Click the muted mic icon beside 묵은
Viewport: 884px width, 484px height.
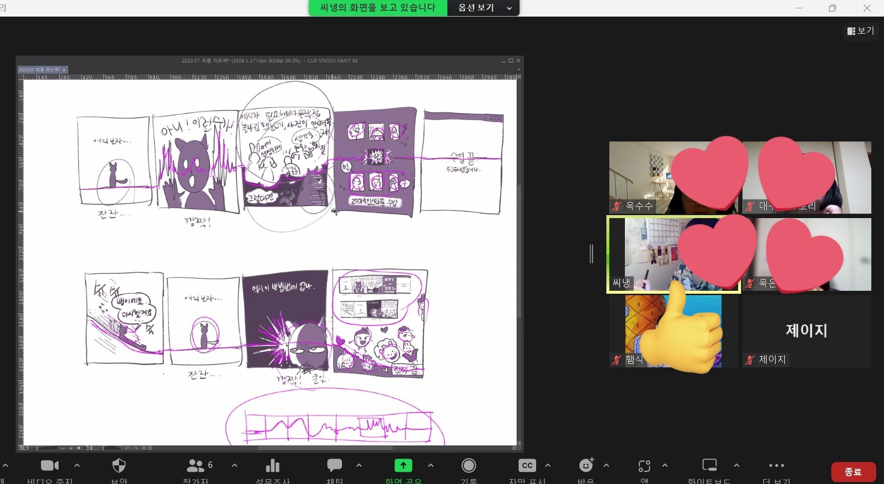[x=750, y=283]
